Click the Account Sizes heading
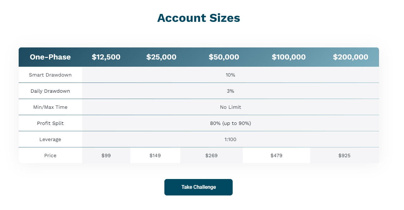The width and height of the screenshot is (404, 210). [x=199, y=18]
